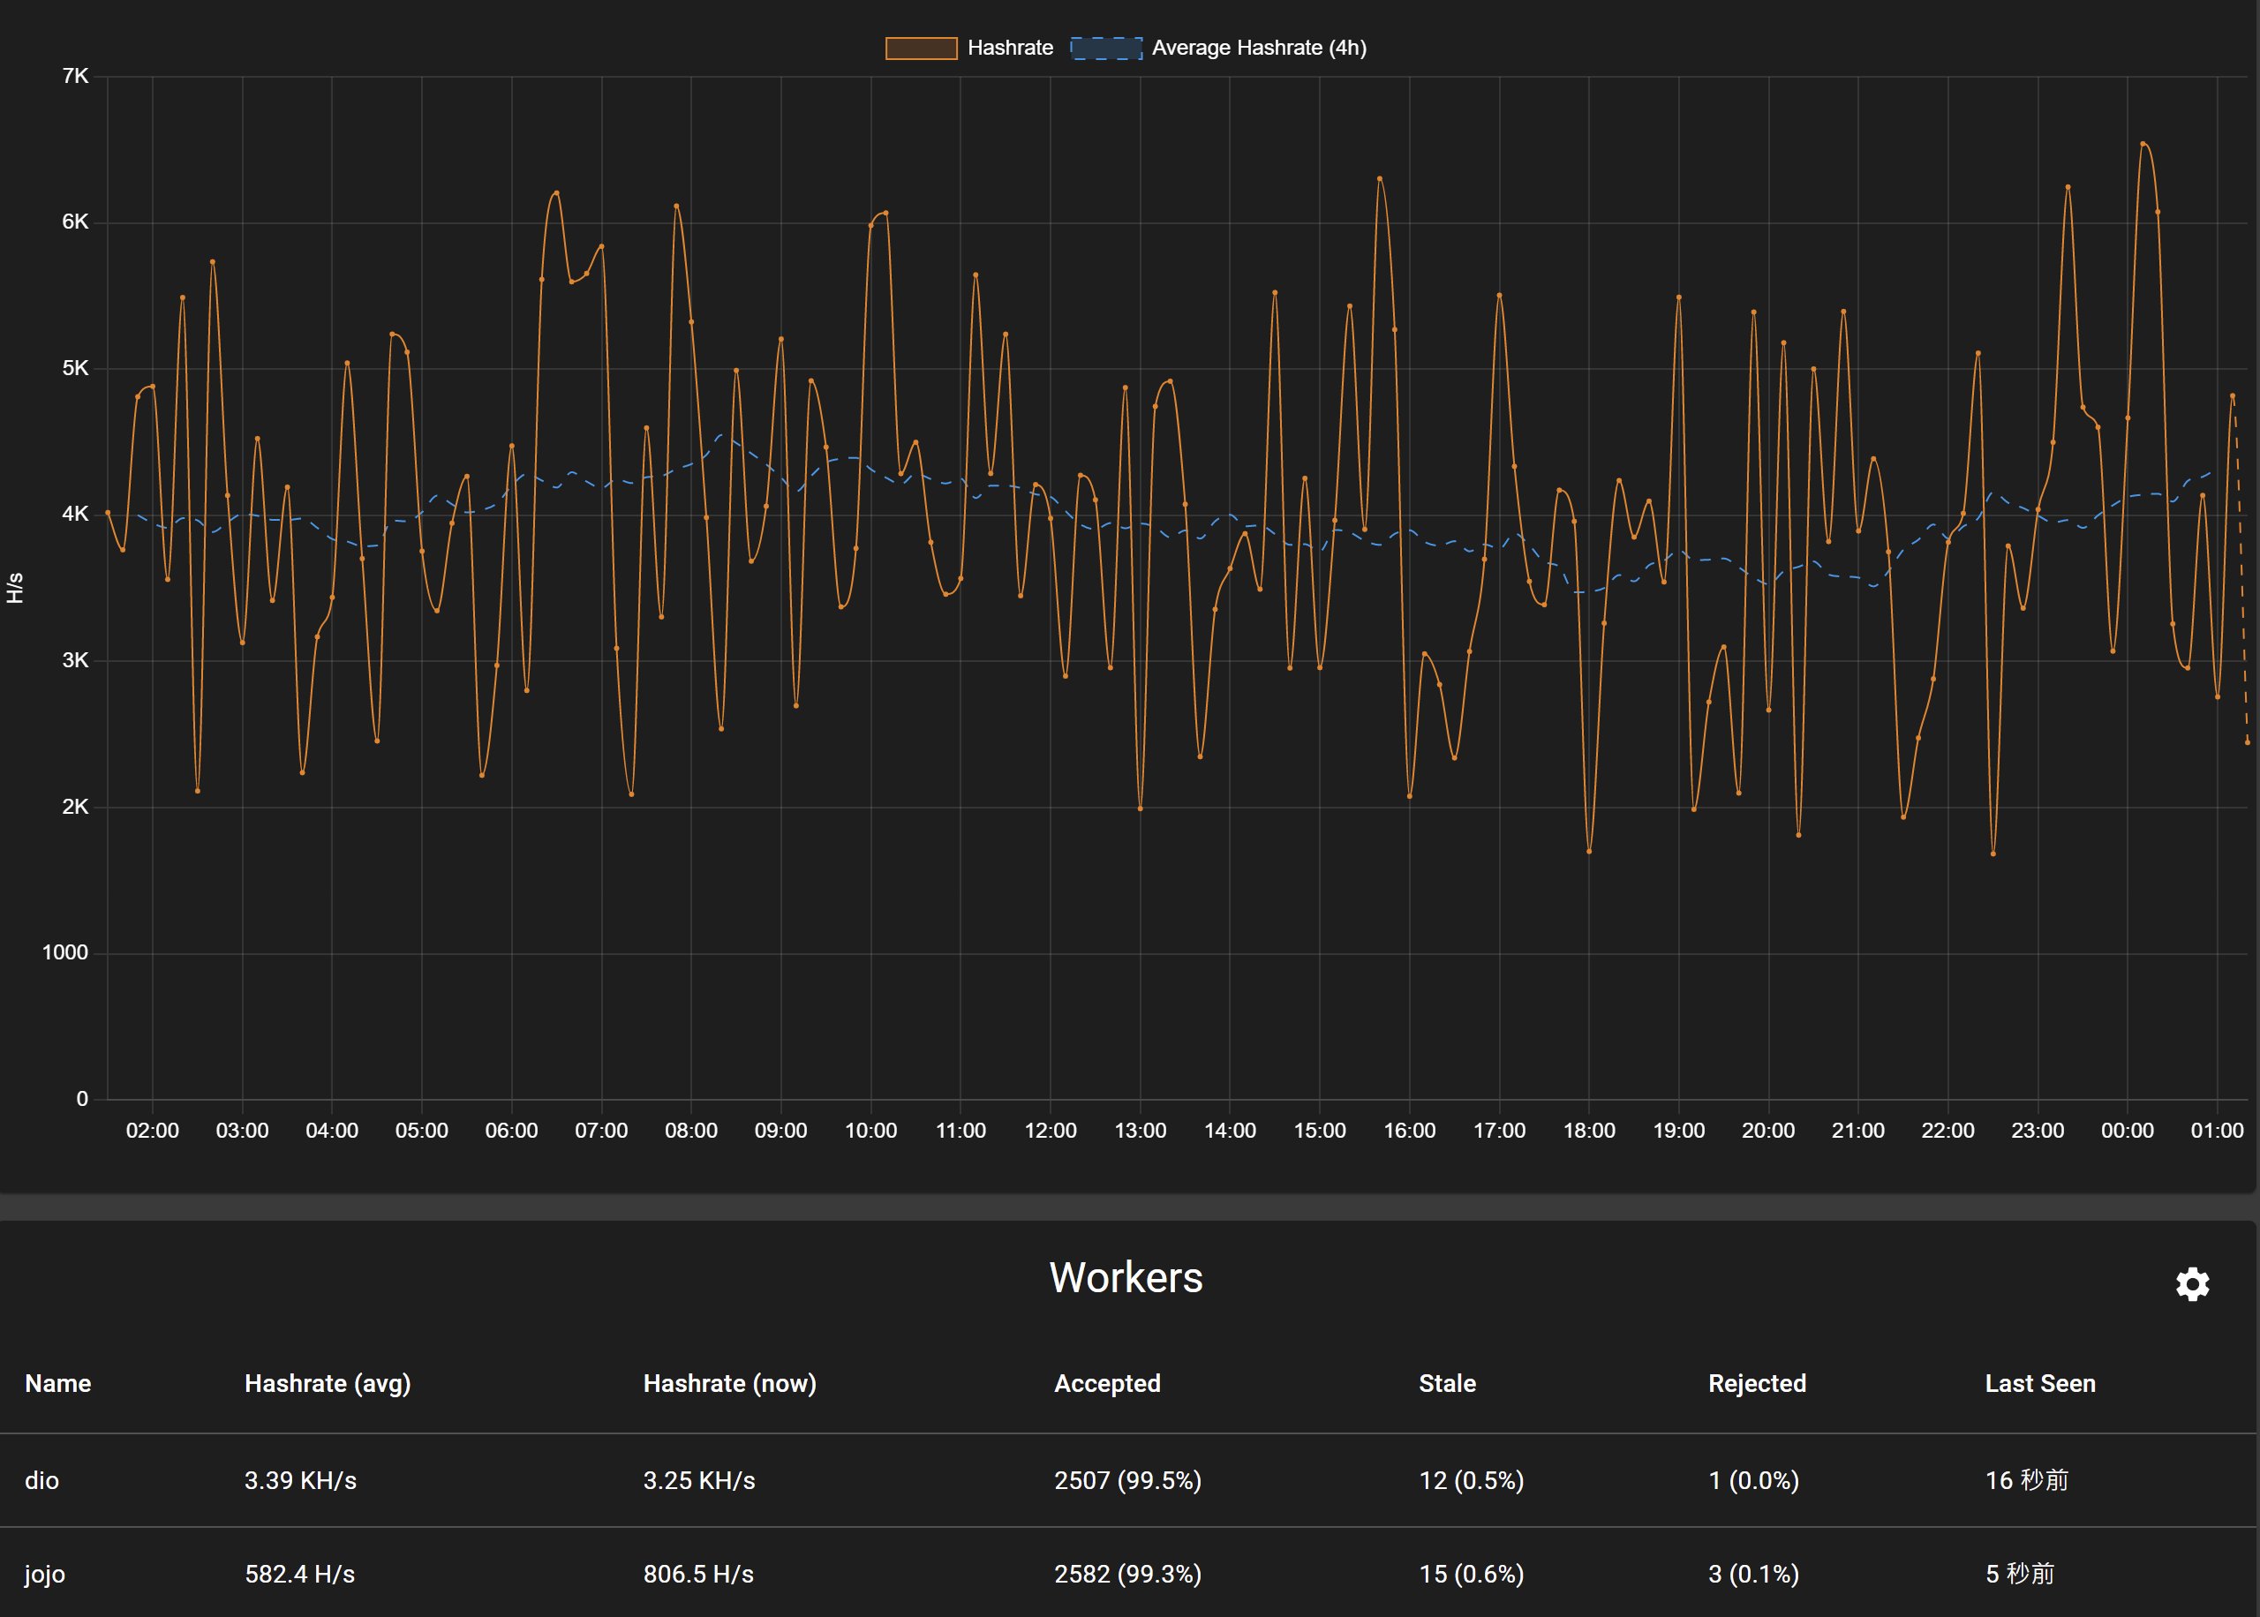This screenshot has height=1617, width=2260.
Task: Select the jojo worker name
Action: pyautogui.click(x=45, y=1576)
